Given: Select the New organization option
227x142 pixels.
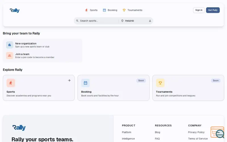Looking at the screenshot, I should [x=43, y=45].
